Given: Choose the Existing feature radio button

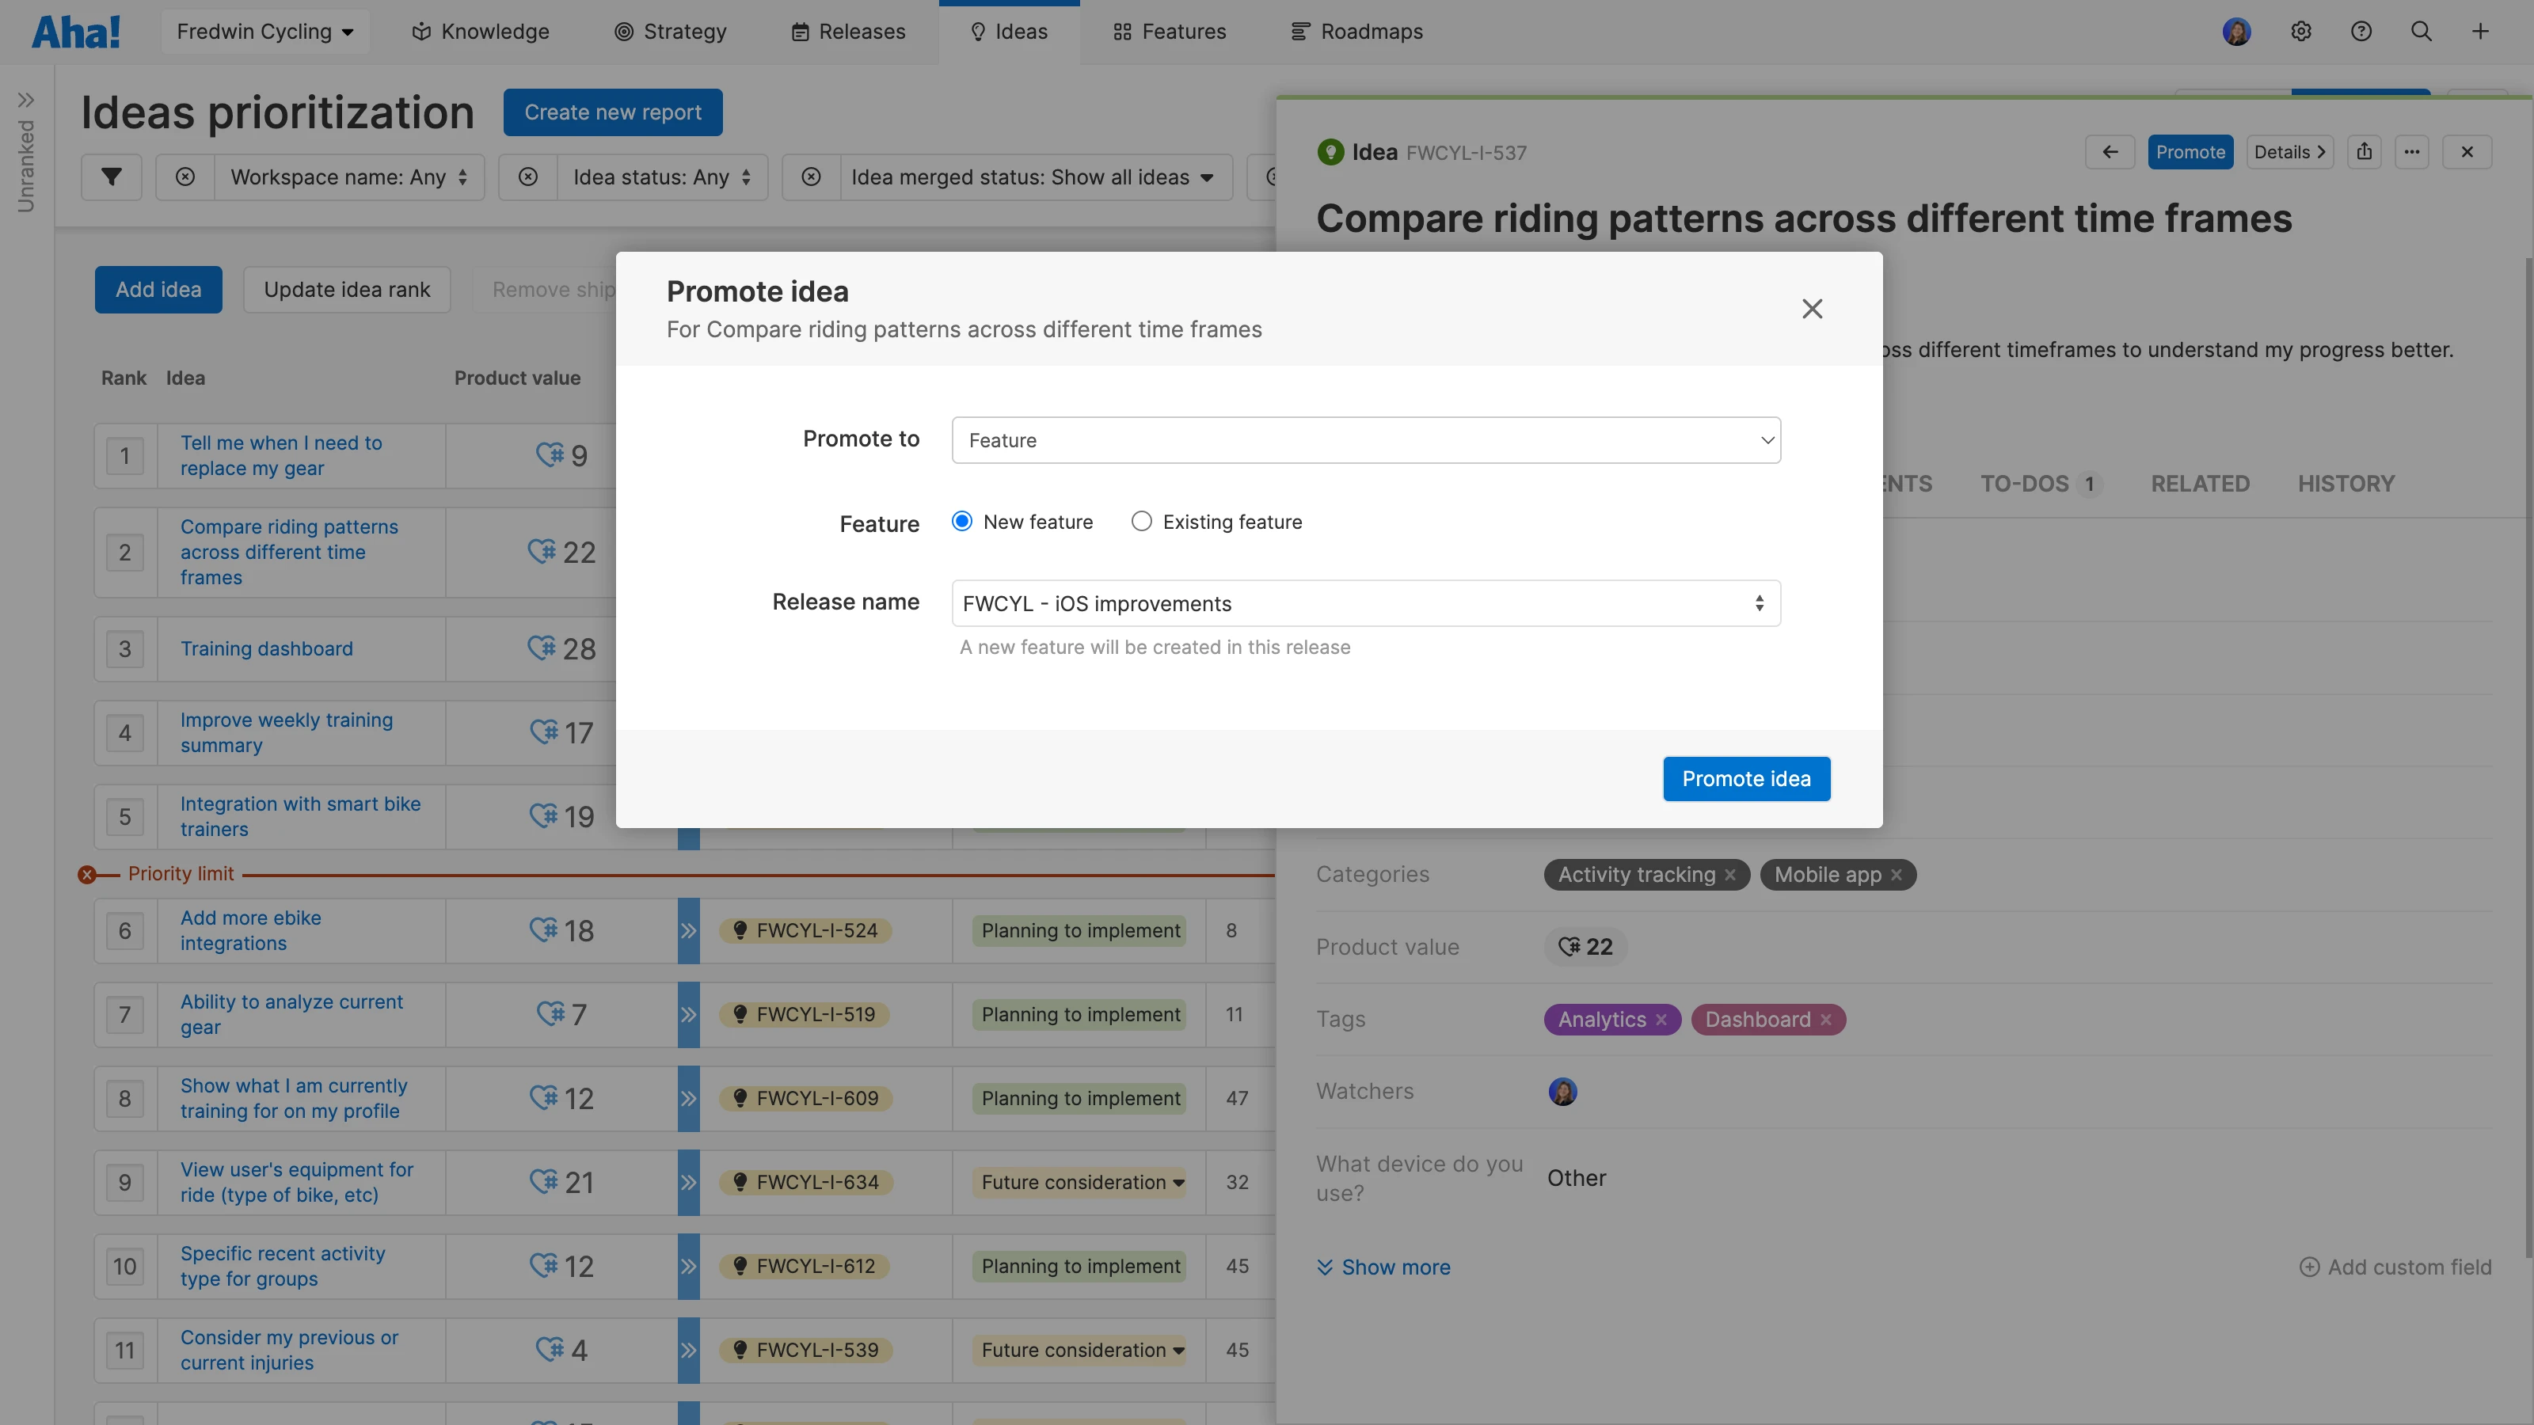Looking at the screenshot, I should [x=1141, y=521].
